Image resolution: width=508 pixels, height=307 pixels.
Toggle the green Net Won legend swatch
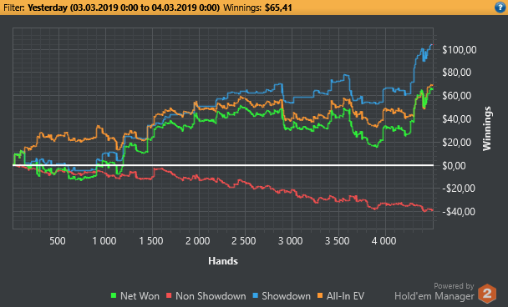coord(114,295)
